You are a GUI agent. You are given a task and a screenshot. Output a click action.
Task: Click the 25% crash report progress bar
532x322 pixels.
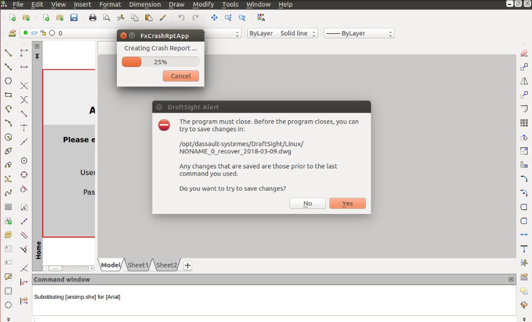(161, 62)
